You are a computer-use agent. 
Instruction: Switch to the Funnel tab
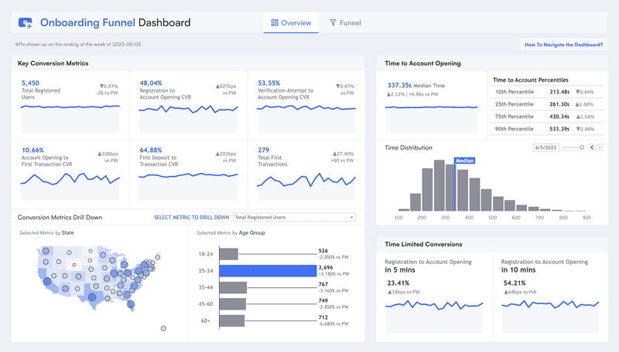click(345, 23)
